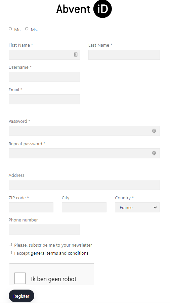Open the general terms and conditions link
Viewport: 170px width, 303px height.
[x=59, y=253]
